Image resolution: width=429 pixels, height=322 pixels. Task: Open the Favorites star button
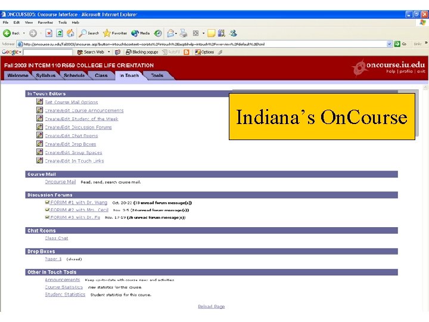click(x=115, y=33)
